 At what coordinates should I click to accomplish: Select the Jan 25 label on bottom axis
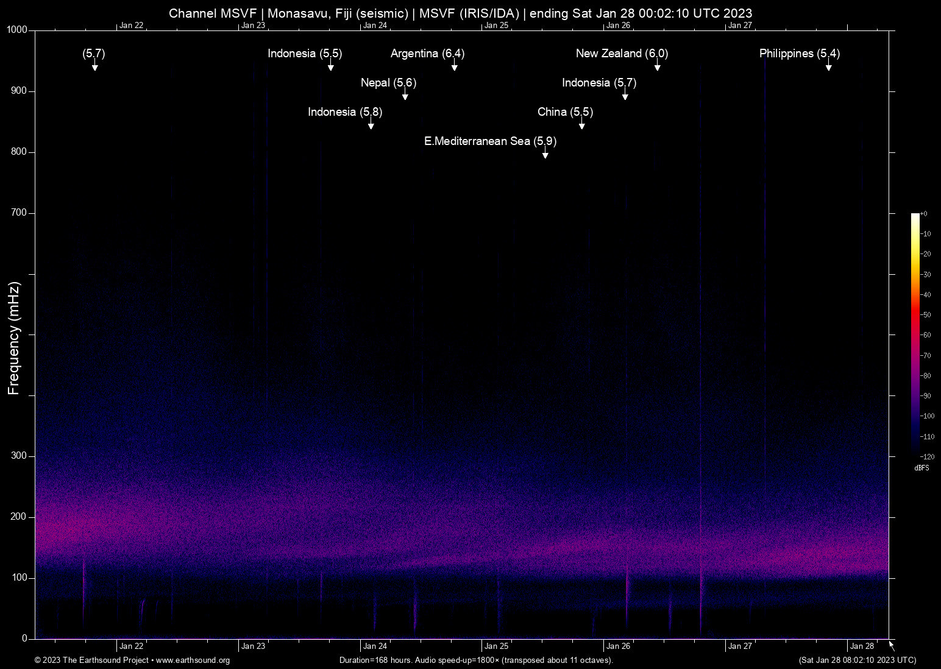point(497,646)
